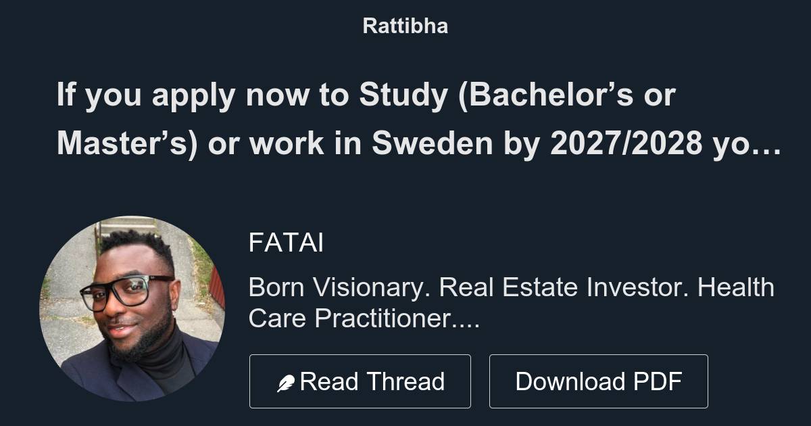
Task: Click the Read Thread button
Action: click(x=360, y=381)
